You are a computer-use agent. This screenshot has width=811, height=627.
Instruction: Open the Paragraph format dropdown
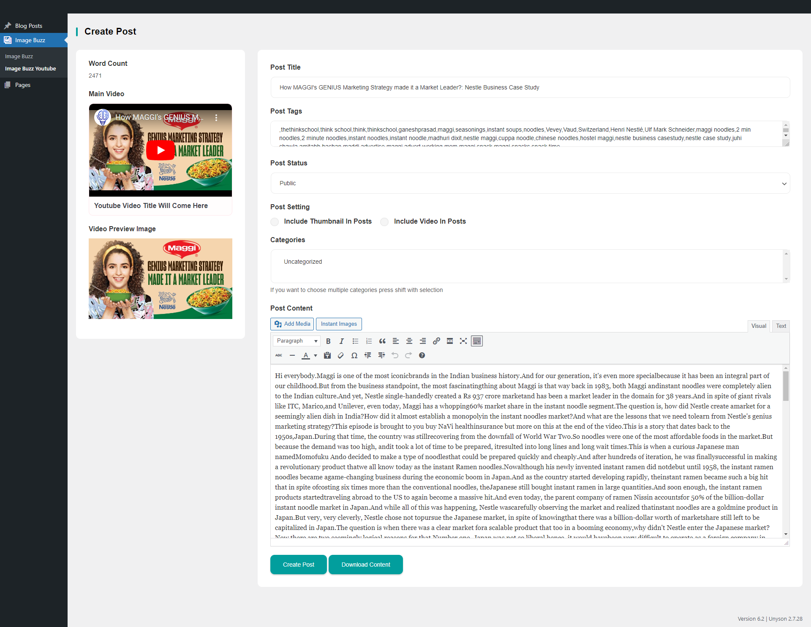tap(297, 341)
